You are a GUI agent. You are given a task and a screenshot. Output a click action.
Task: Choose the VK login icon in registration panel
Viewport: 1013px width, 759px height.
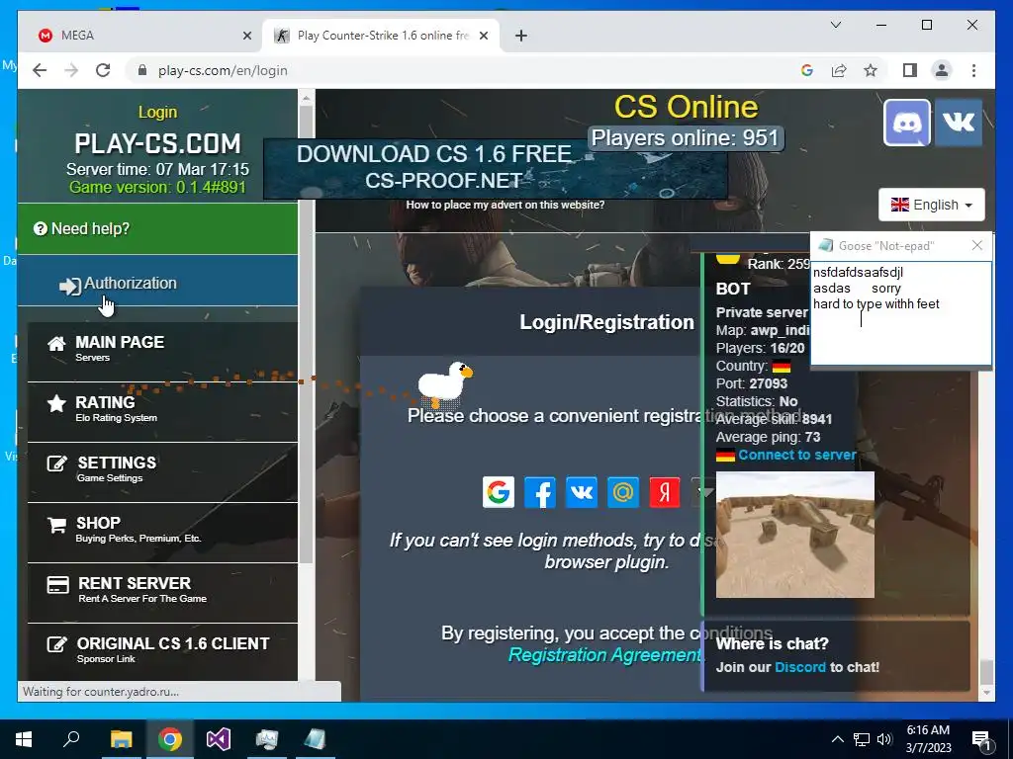tap(582, 492)
